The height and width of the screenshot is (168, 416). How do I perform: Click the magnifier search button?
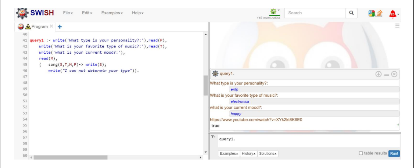[x=351, y=13]
